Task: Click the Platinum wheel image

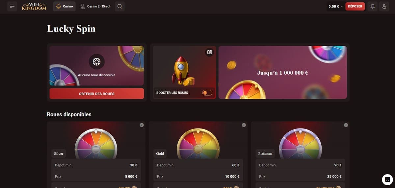Action: click(300, 144)
